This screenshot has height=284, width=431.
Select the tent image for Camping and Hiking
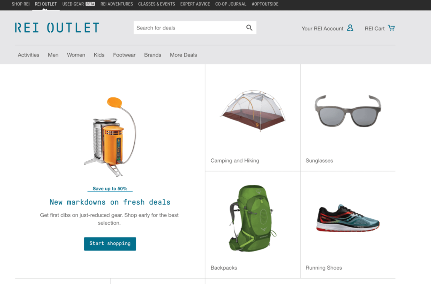click(x=253, y=111)
